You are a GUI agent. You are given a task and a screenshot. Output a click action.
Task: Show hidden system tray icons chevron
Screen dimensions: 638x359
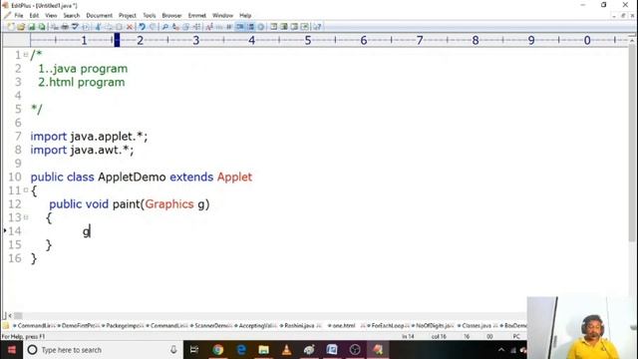click(501, 350)
